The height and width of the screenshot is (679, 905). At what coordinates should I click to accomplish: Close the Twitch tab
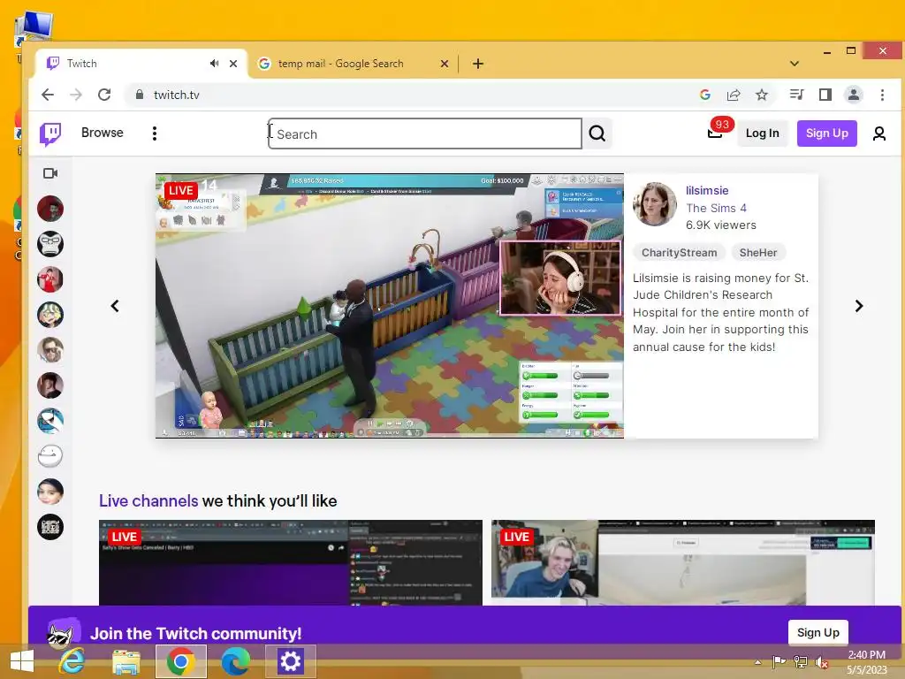pos(233,64)
